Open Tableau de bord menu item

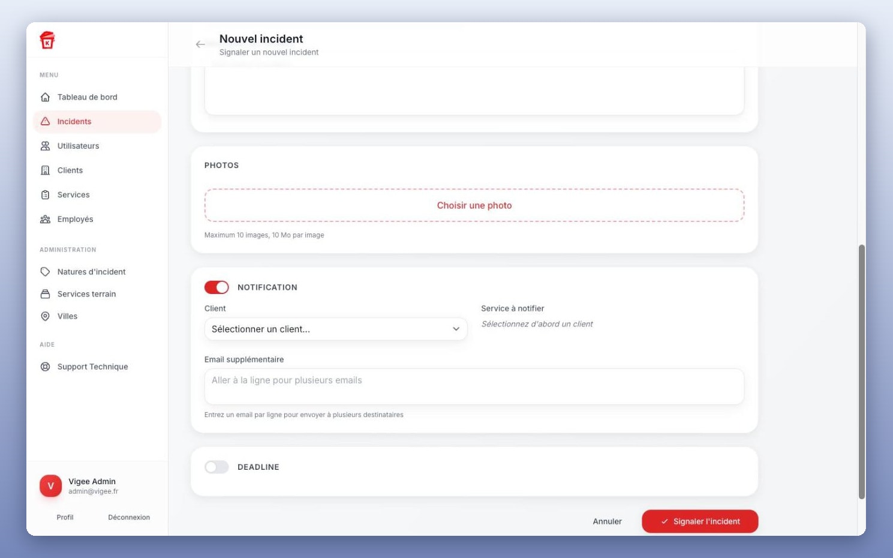(97, 97)
